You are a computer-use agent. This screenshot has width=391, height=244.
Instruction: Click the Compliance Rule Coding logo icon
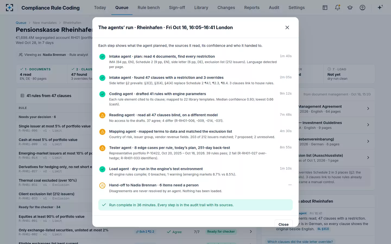click(10, 8)
